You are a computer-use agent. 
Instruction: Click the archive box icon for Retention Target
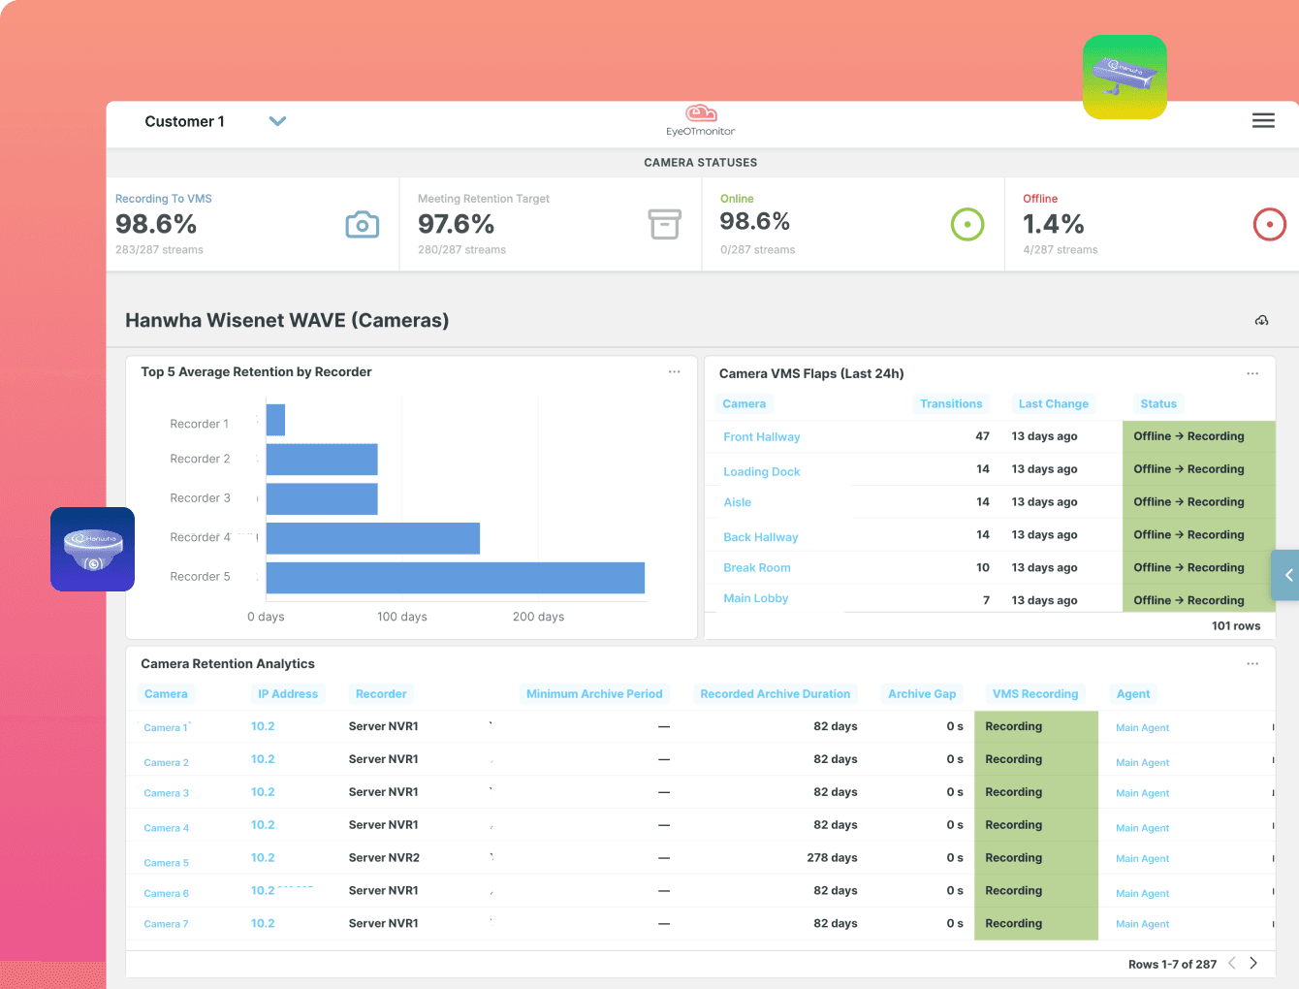[665, 225]
